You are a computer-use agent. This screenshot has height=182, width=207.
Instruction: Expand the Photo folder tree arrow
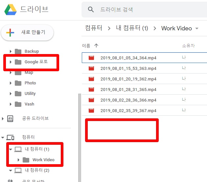coord(11,83)
